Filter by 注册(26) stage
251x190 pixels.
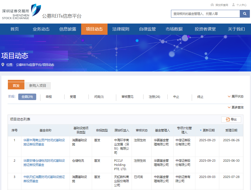(x=154, y=97)
